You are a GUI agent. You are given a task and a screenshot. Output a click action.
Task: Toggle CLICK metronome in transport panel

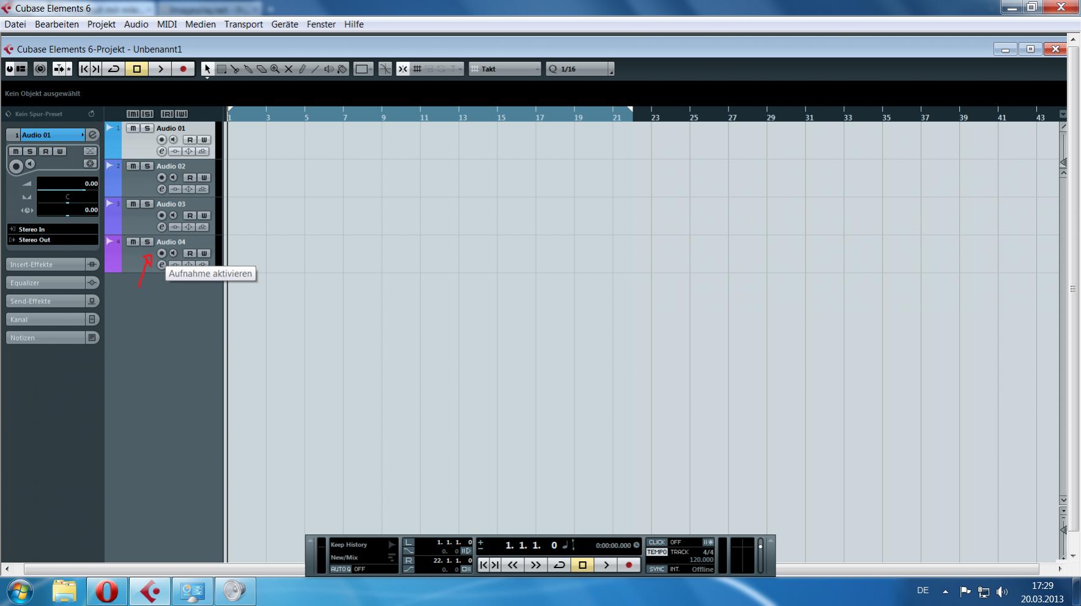(x=656, y=542)
